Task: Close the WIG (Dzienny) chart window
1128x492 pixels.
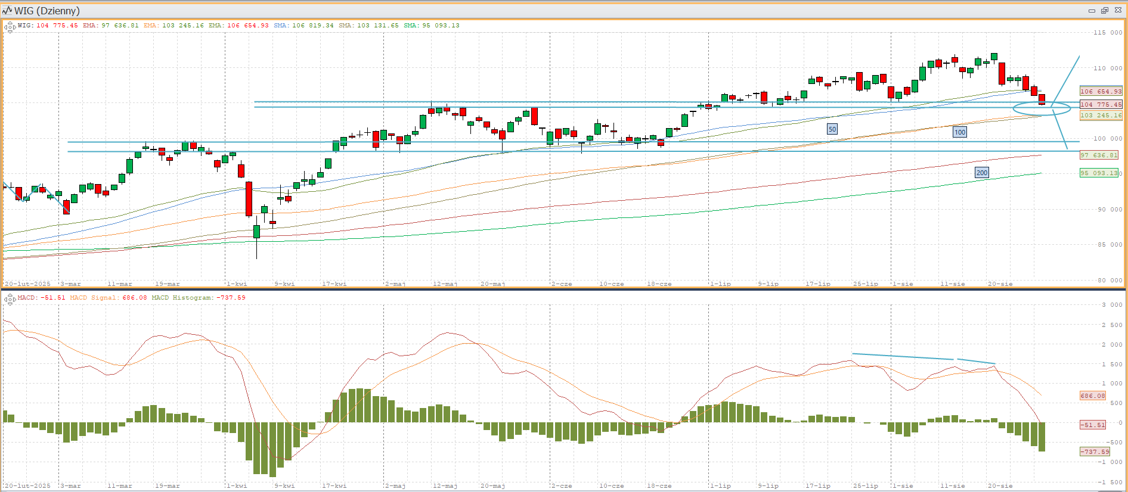Action: click(x=1118, y=11)
